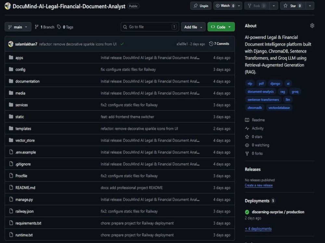Open discerning-surprise / production deployment
This screenshot has width=325, height=243.
pyautogui.click(x=278, y=212)
